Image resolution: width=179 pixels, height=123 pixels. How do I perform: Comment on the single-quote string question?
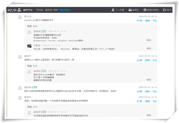tap(154, 101)
